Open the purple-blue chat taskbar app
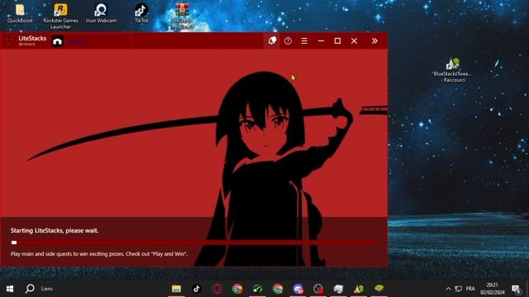The width and height of the screenshot is (529, 297). [298, 289]
